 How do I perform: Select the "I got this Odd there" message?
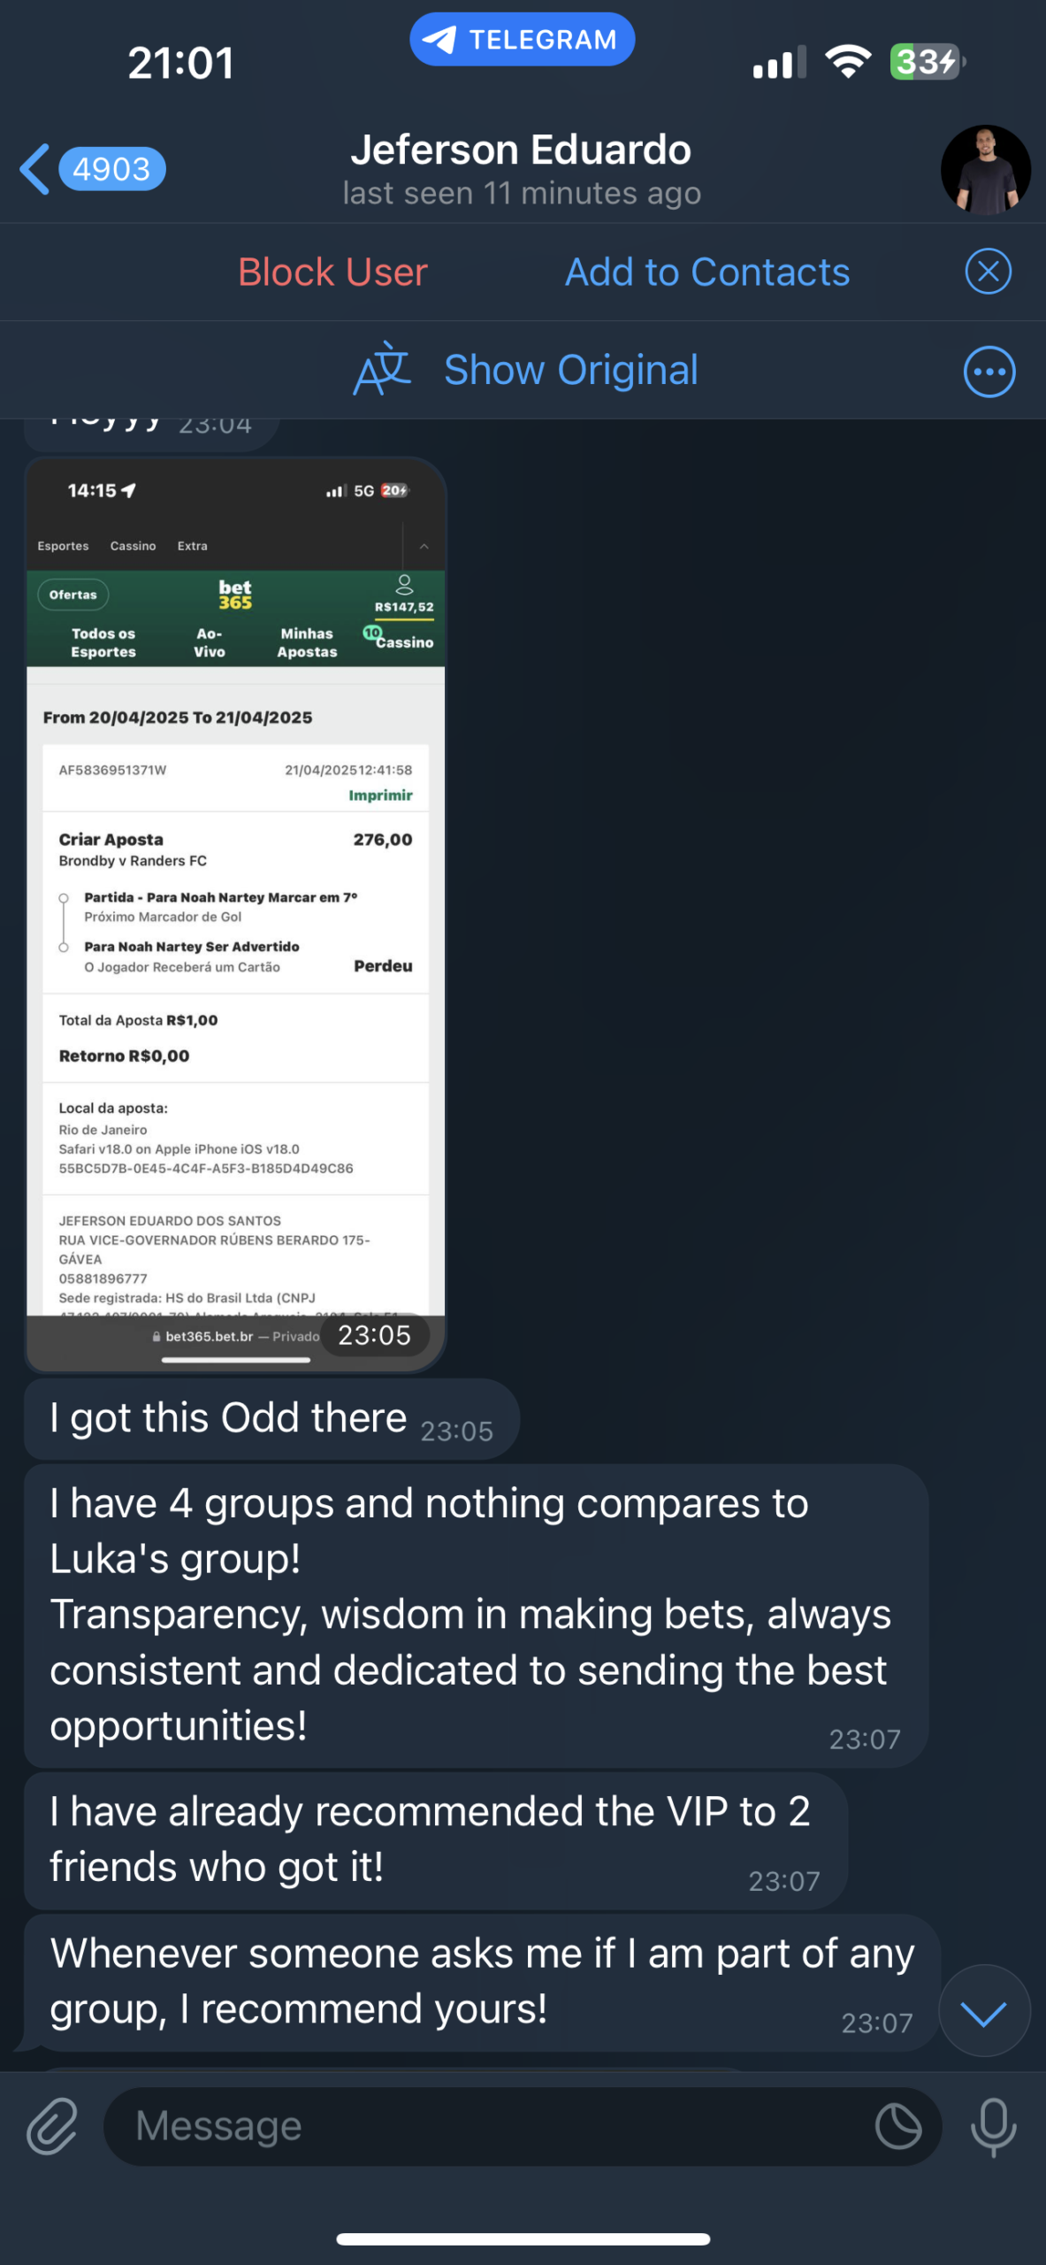tap(271, 1418)
